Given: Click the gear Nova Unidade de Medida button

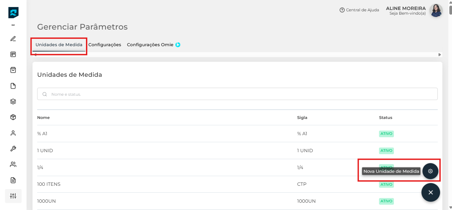Looking at the screenshot, I should (430, 171).
